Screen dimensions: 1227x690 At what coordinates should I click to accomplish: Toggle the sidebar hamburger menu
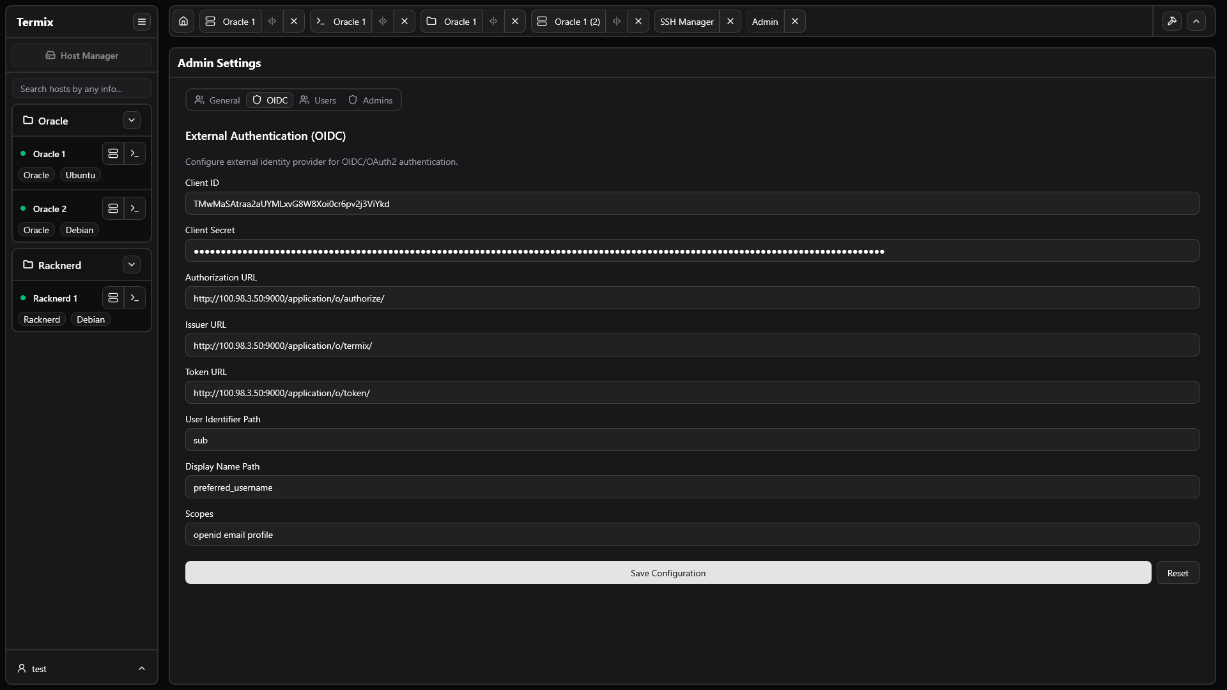(x=142, y=22)
